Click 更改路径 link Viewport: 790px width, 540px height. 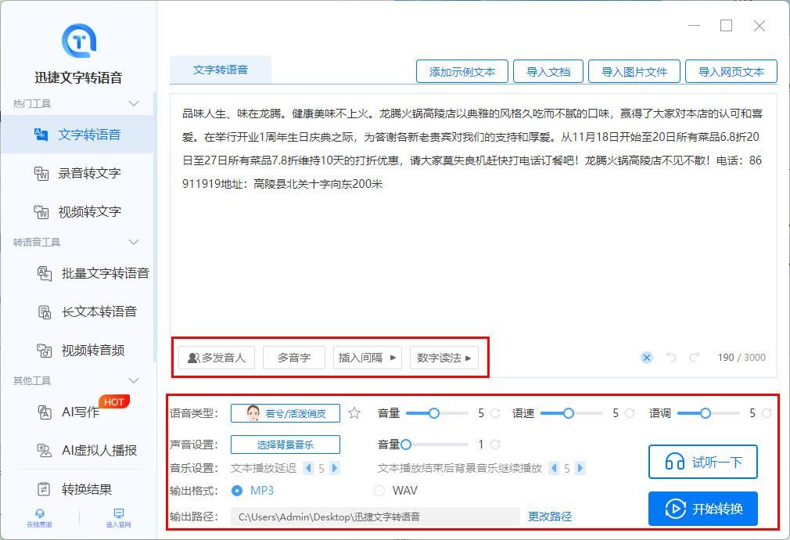(x=550, y=517)
